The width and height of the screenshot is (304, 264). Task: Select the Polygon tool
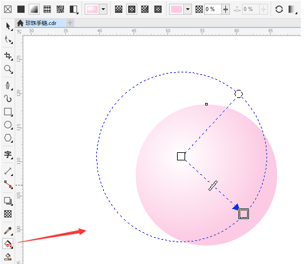(x=8, y=138)
